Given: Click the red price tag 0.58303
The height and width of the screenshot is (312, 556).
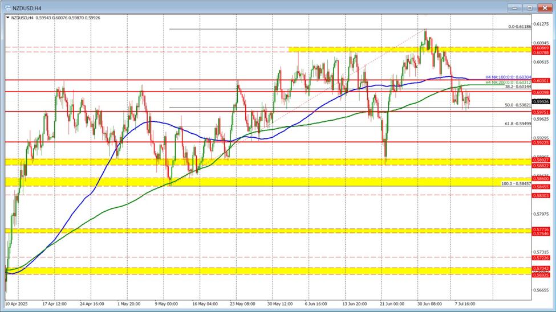Looking at the screenshot, I should [x=541, y=195].
